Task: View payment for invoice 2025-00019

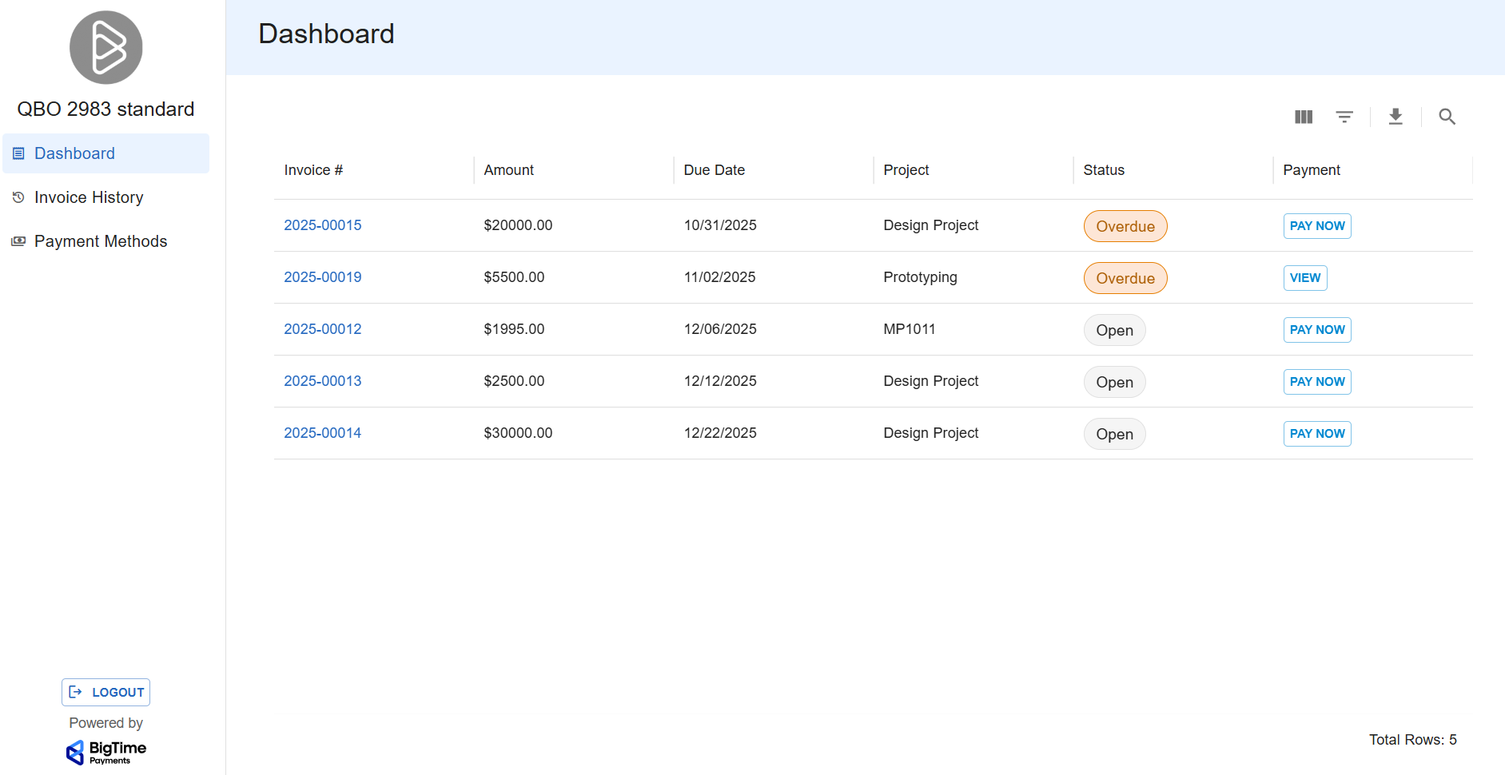Action: [x=1304, y=278]
